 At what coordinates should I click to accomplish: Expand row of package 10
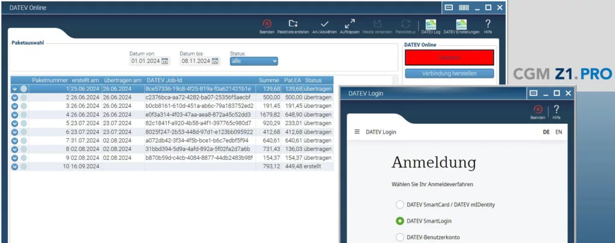[15, 166]
